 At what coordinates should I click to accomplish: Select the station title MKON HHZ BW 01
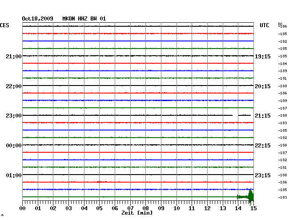tap(84, 19)
